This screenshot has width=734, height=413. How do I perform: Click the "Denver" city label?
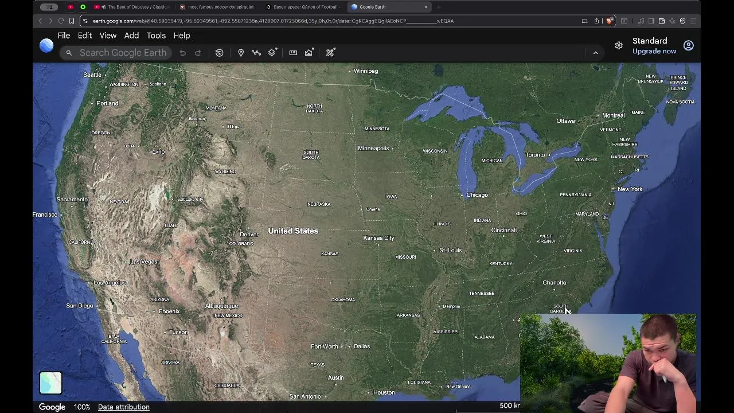(x=249, y=235)
